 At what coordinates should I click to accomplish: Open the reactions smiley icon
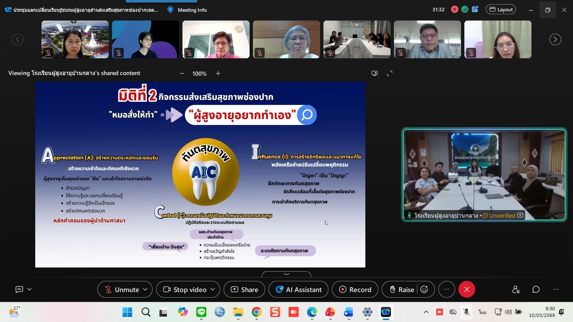point(424,289)
